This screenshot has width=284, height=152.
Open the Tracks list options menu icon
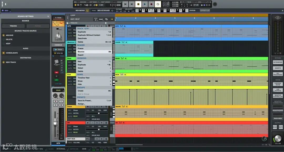pyautogui.click(x=67, y=23)
